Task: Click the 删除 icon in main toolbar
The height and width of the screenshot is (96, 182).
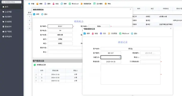Action: tap(45, 4)
